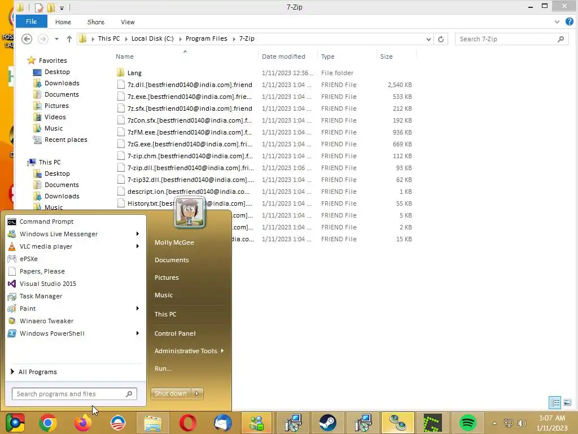Launch Firefox from the taskbar
578x434 pixels.
83,423
